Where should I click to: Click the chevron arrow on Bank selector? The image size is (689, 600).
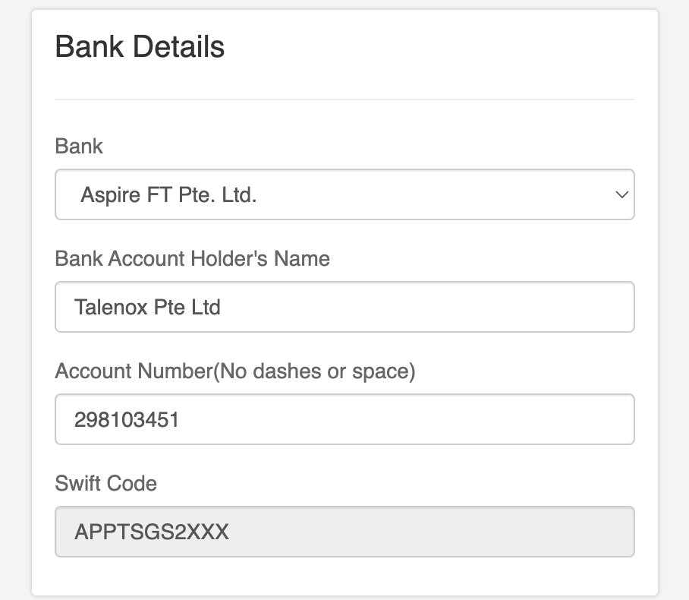tap(621, 195)
